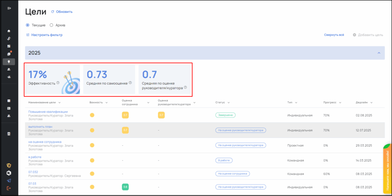Click the lightbulb Goals sidebar icon
This screenshot has height=196, width=392.
pos(9,62)
